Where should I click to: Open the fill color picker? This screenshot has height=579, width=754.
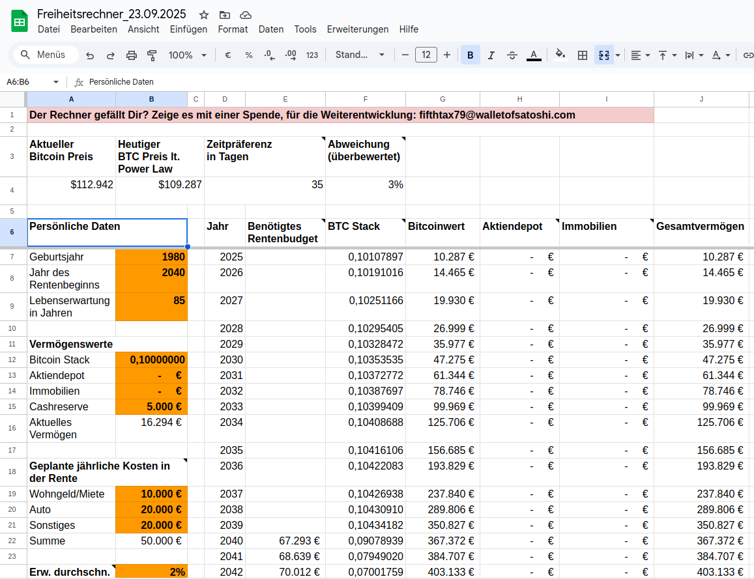[560, 55]
